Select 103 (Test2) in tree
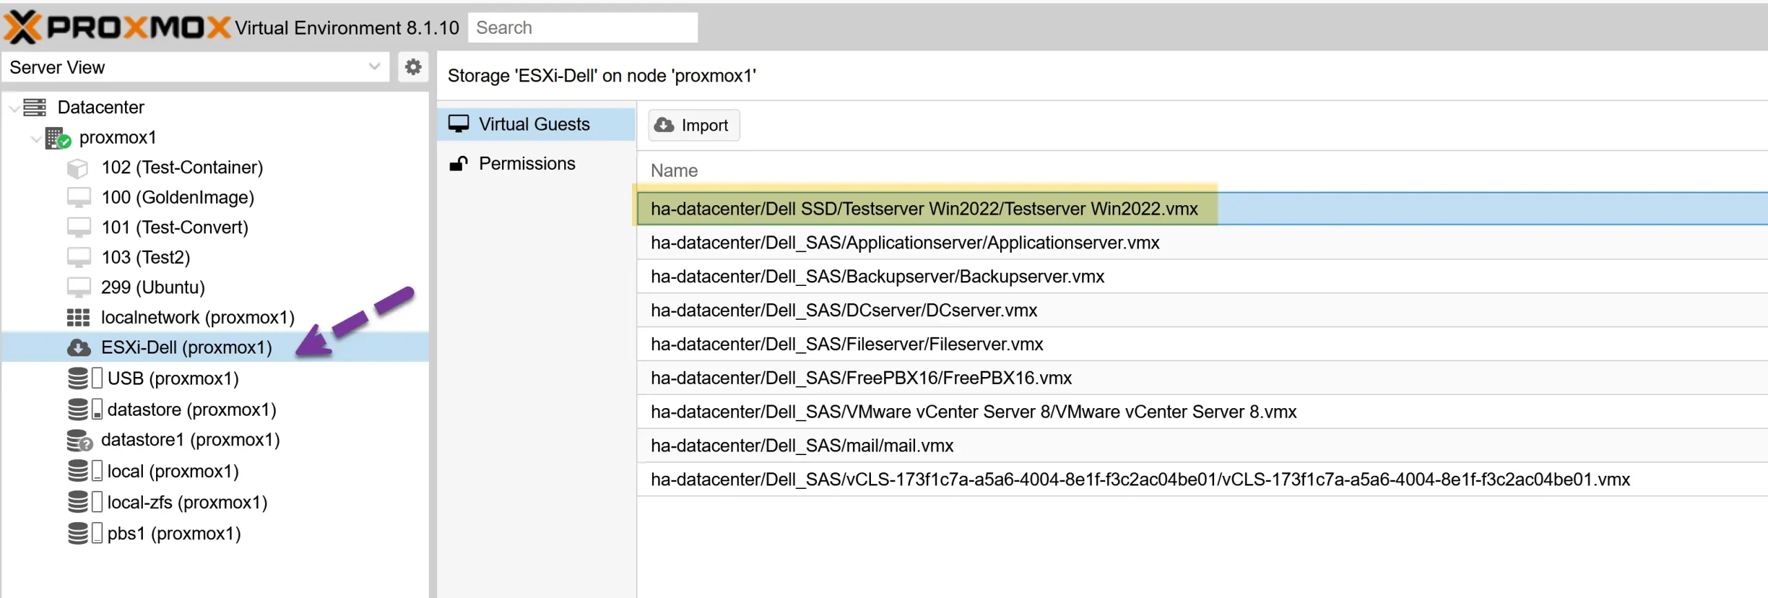The width and height of the screenshot is (1768, 598). [x=146, y=257]
